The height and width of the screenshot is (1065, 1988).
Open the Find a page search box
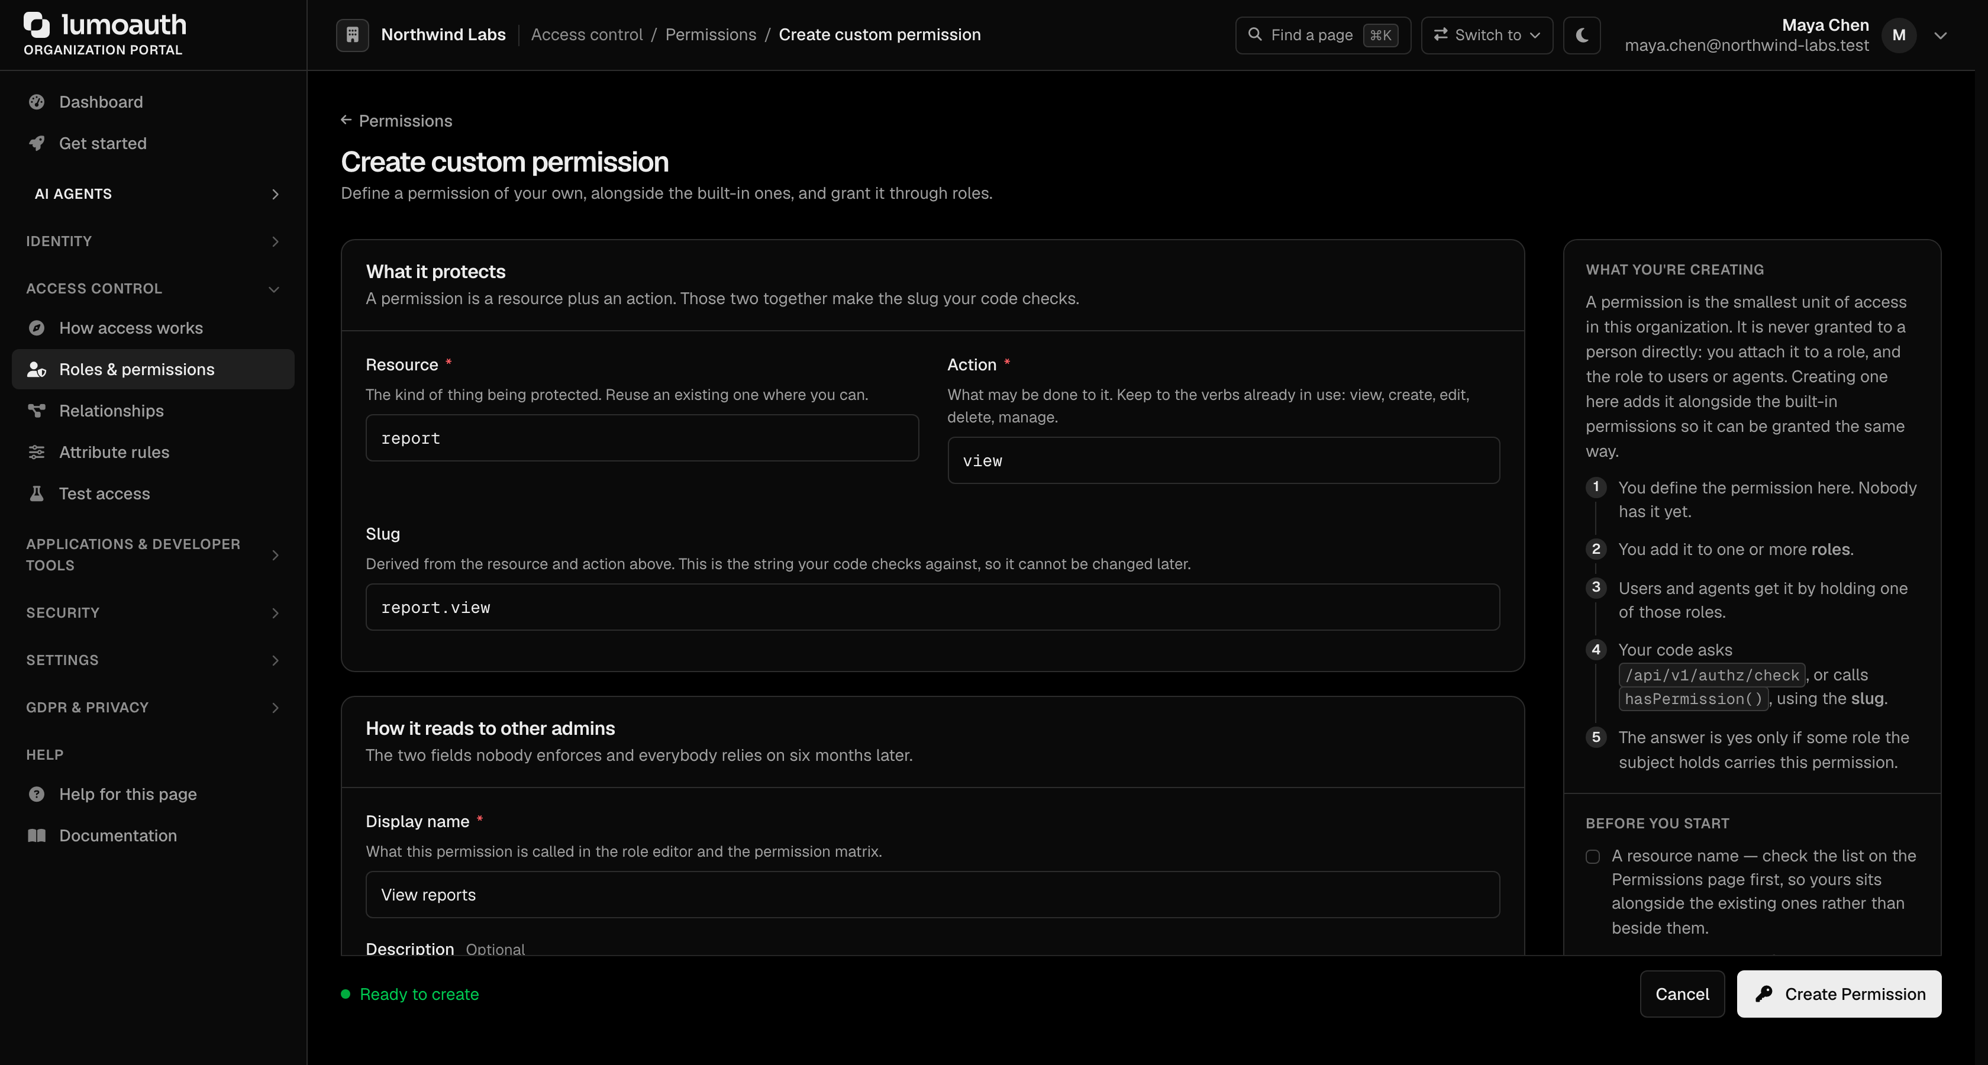(1323, 35)
